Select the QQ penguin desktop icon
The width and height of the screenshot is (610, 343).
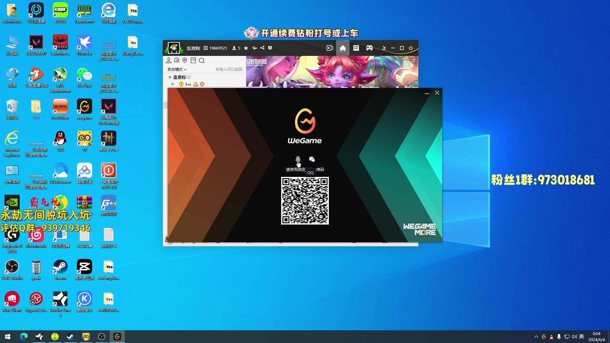(60, 141)
